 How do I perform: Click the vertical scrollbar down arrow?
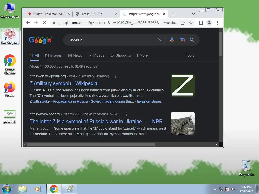[x=221, y=140]
